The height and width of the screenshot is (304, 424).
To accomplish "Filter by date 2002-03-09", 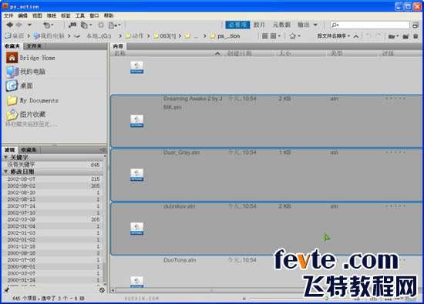I will point(53,219).
